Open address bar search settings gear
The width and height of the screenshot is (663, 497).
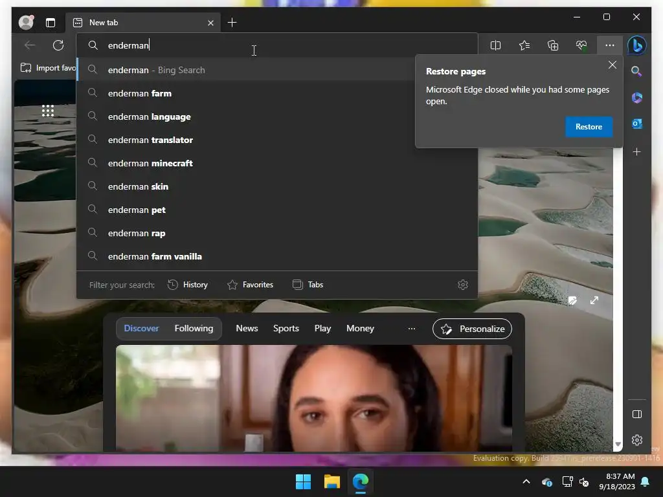[x=462, y=285]
